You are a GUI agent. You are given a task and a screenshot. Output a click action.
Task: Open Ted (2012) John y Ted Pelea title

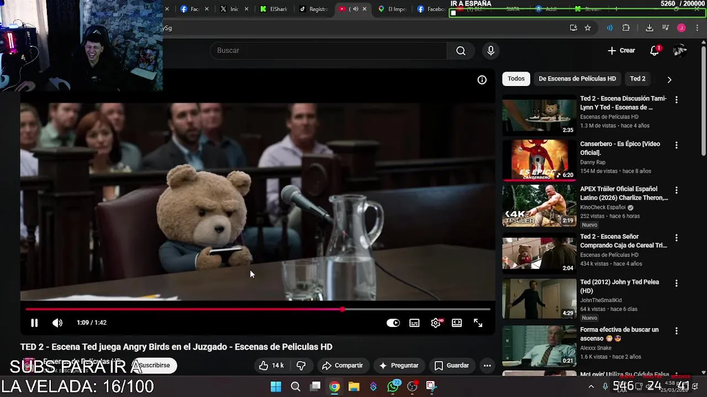(x=619, y=286)
